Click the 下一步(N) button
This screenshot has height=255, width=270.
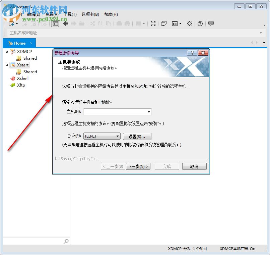point(138,166)
